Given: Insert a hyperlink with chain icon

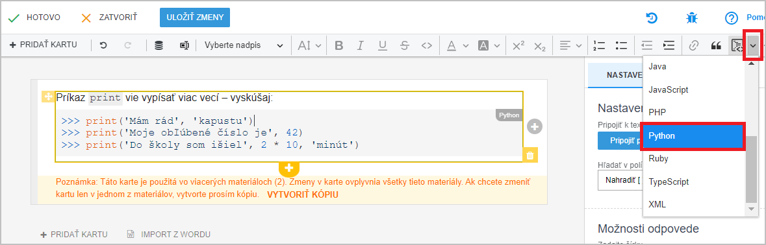Looking at the screenshot, I should pyautogui.click(x=693, y=45).
